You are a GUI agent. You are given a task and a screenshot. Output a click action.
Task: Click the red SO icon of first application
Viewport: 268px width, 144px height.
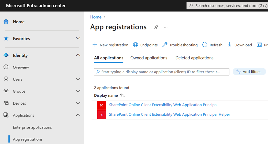tap(102, 105)
